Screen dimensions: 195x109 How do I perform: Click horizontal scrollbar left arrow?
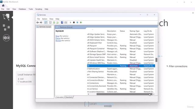[88, 94]
